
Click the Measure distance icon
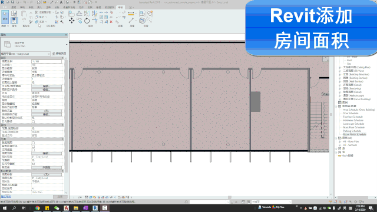point(131,21)
